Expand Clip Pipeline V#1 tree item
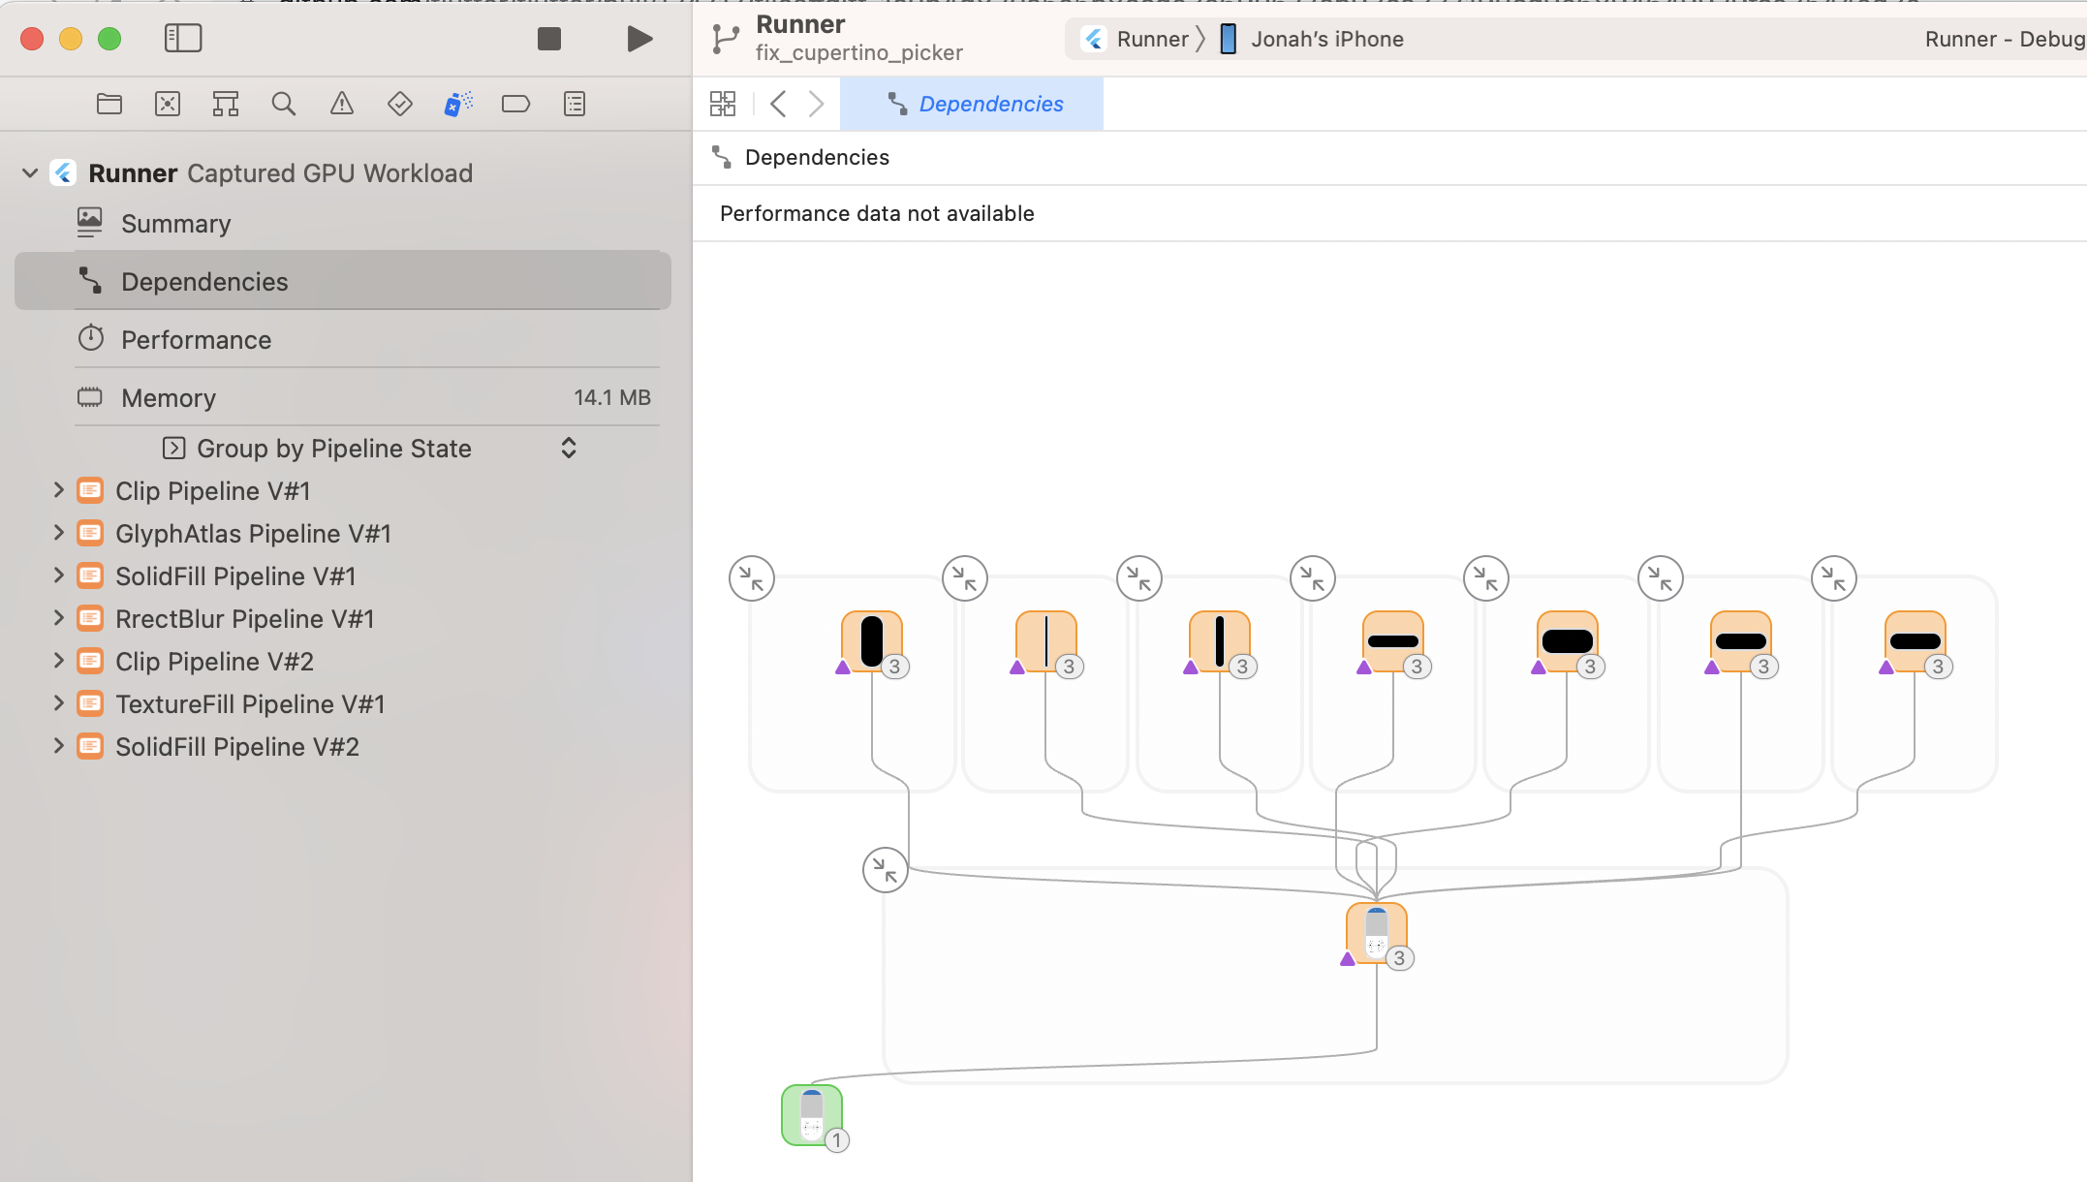This screenshot has height=1182, width=2087. (58, 490)
